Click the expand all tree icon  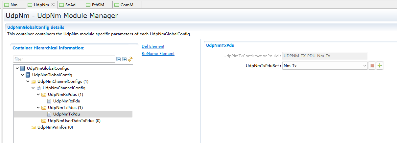125,59
